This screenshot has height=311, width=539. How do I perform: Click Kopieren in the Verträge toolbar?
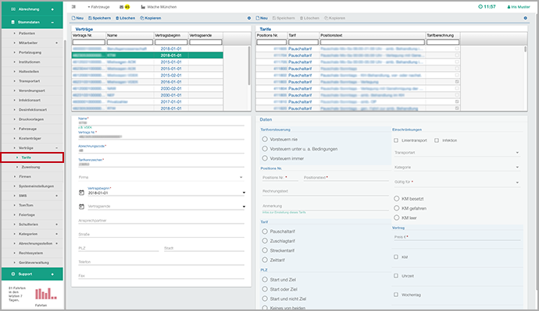(x=151, y=18)
